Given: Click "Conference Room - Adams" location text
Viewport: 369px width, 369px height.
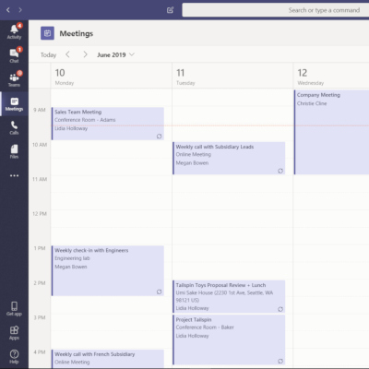Looking at the screenshot, I should point(85,120).
